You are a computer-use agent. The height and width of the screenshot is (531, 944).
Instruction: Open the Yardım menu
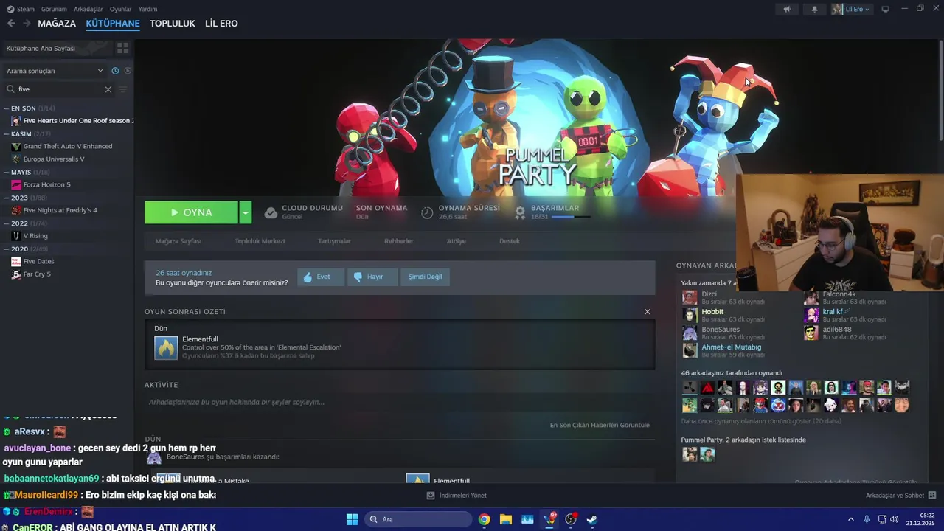tap(147, 9)
